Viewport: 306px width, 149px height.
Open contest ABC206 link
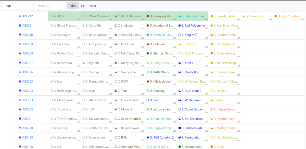pos(28,72)
